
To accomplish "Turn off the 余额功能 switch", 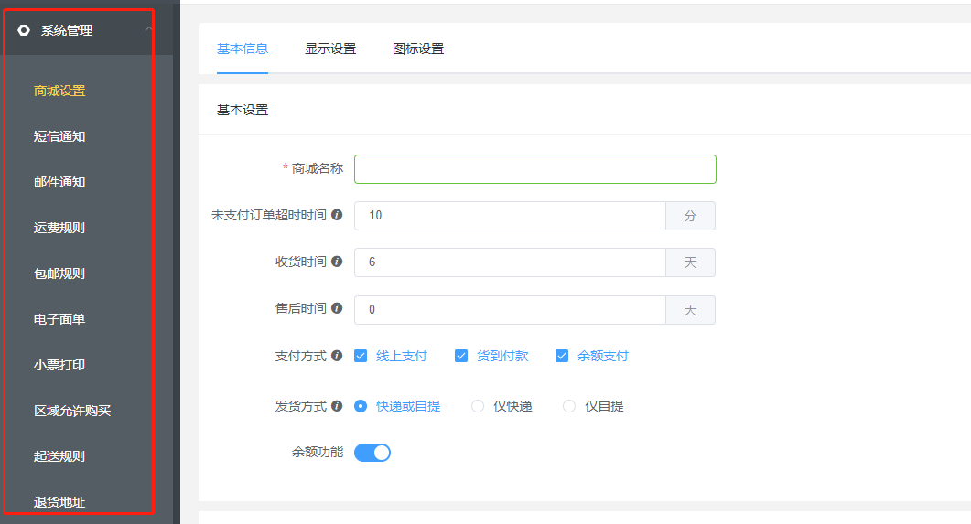I will tap(372, 453).
